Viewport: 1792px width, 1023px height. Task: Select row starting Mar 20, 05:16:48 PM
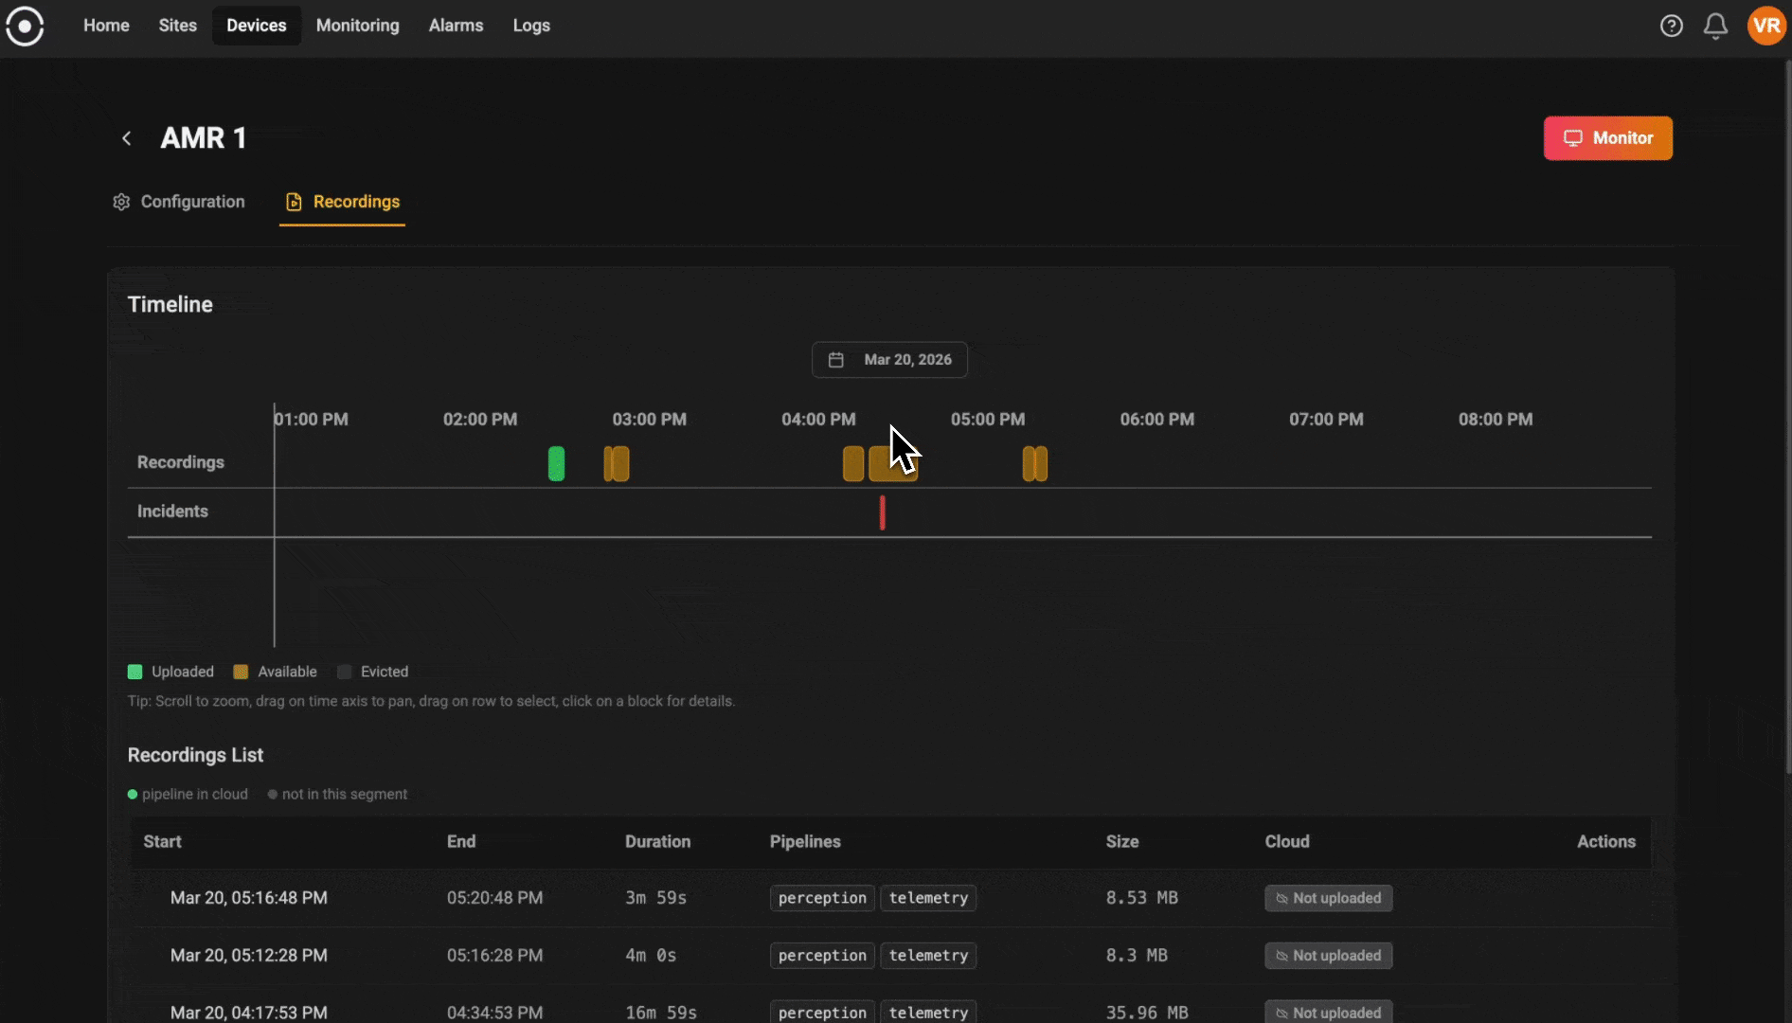890,898
